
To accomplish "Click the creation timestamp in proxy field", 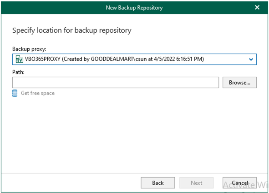I will [x=179, y=59].
